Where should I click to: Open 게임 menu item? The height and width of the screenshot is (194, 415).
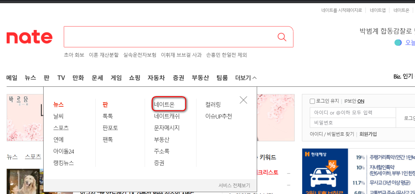coord(116,78)
